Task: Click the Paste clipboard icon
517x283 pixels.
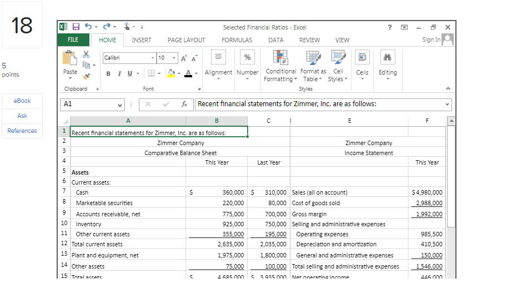Action: [x=70, y=58]
